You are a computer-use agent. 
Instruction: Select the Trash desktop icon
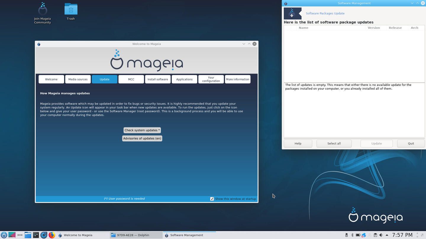(x=71, y=11)
